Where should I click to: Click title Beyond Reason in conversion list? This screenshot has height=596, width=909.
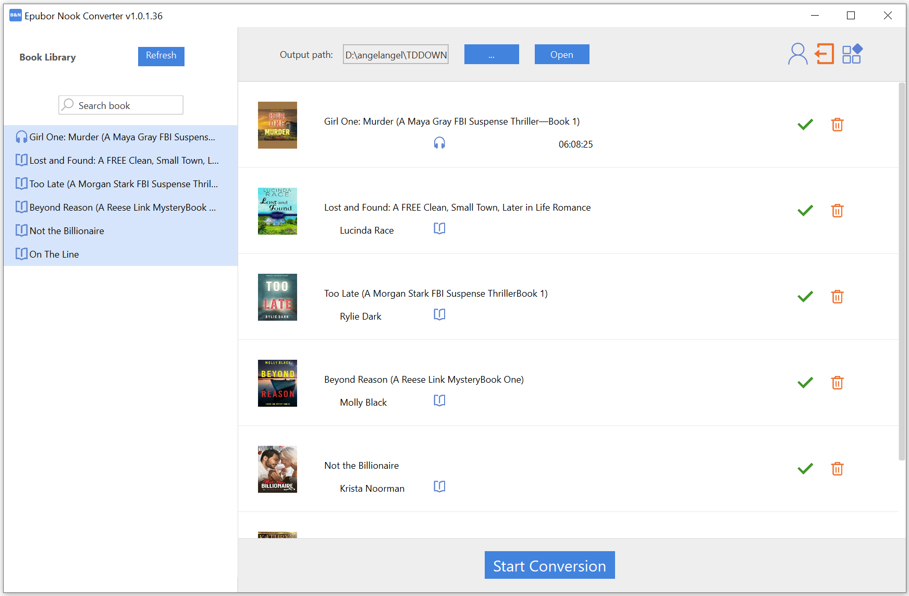[x=424, y=380]
